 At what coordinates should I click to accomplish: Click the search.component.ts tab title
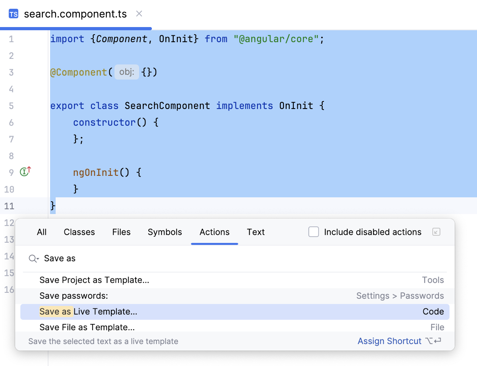75,14
